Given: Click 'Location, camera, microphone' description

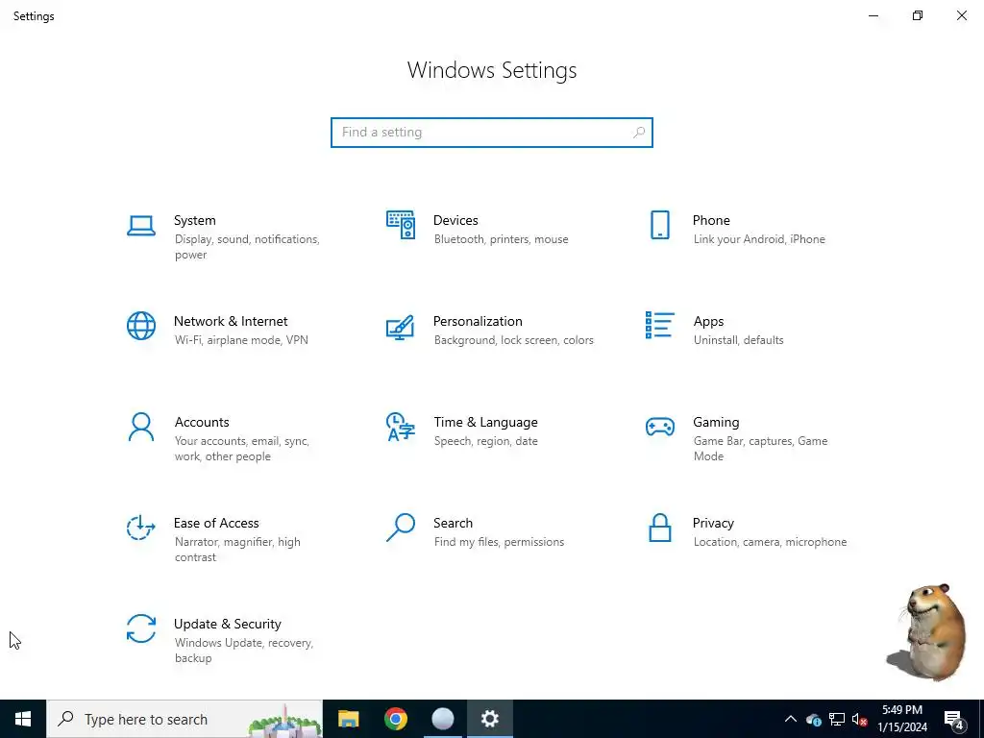Looking at the screenshot, I should [770, 542].
